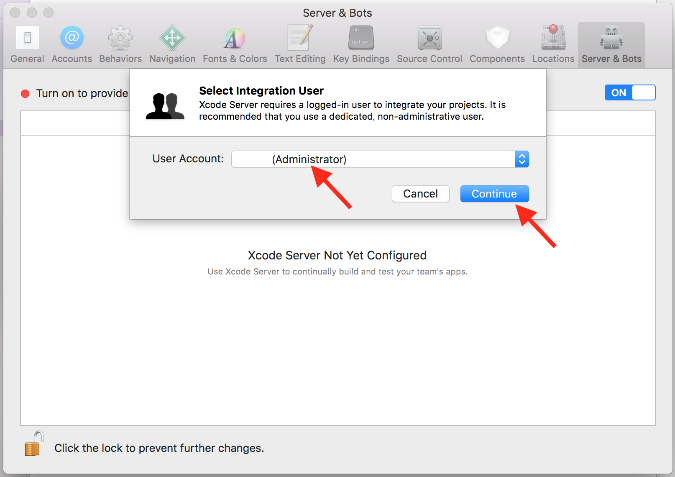Select the Server & Bots robot icon
The height and width of the screenshot is (477, 675).
coord(611,37)
